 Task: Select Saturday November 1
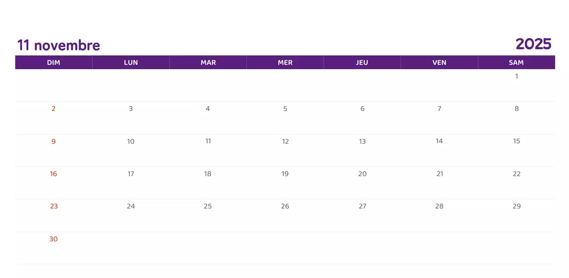[517, 76]
